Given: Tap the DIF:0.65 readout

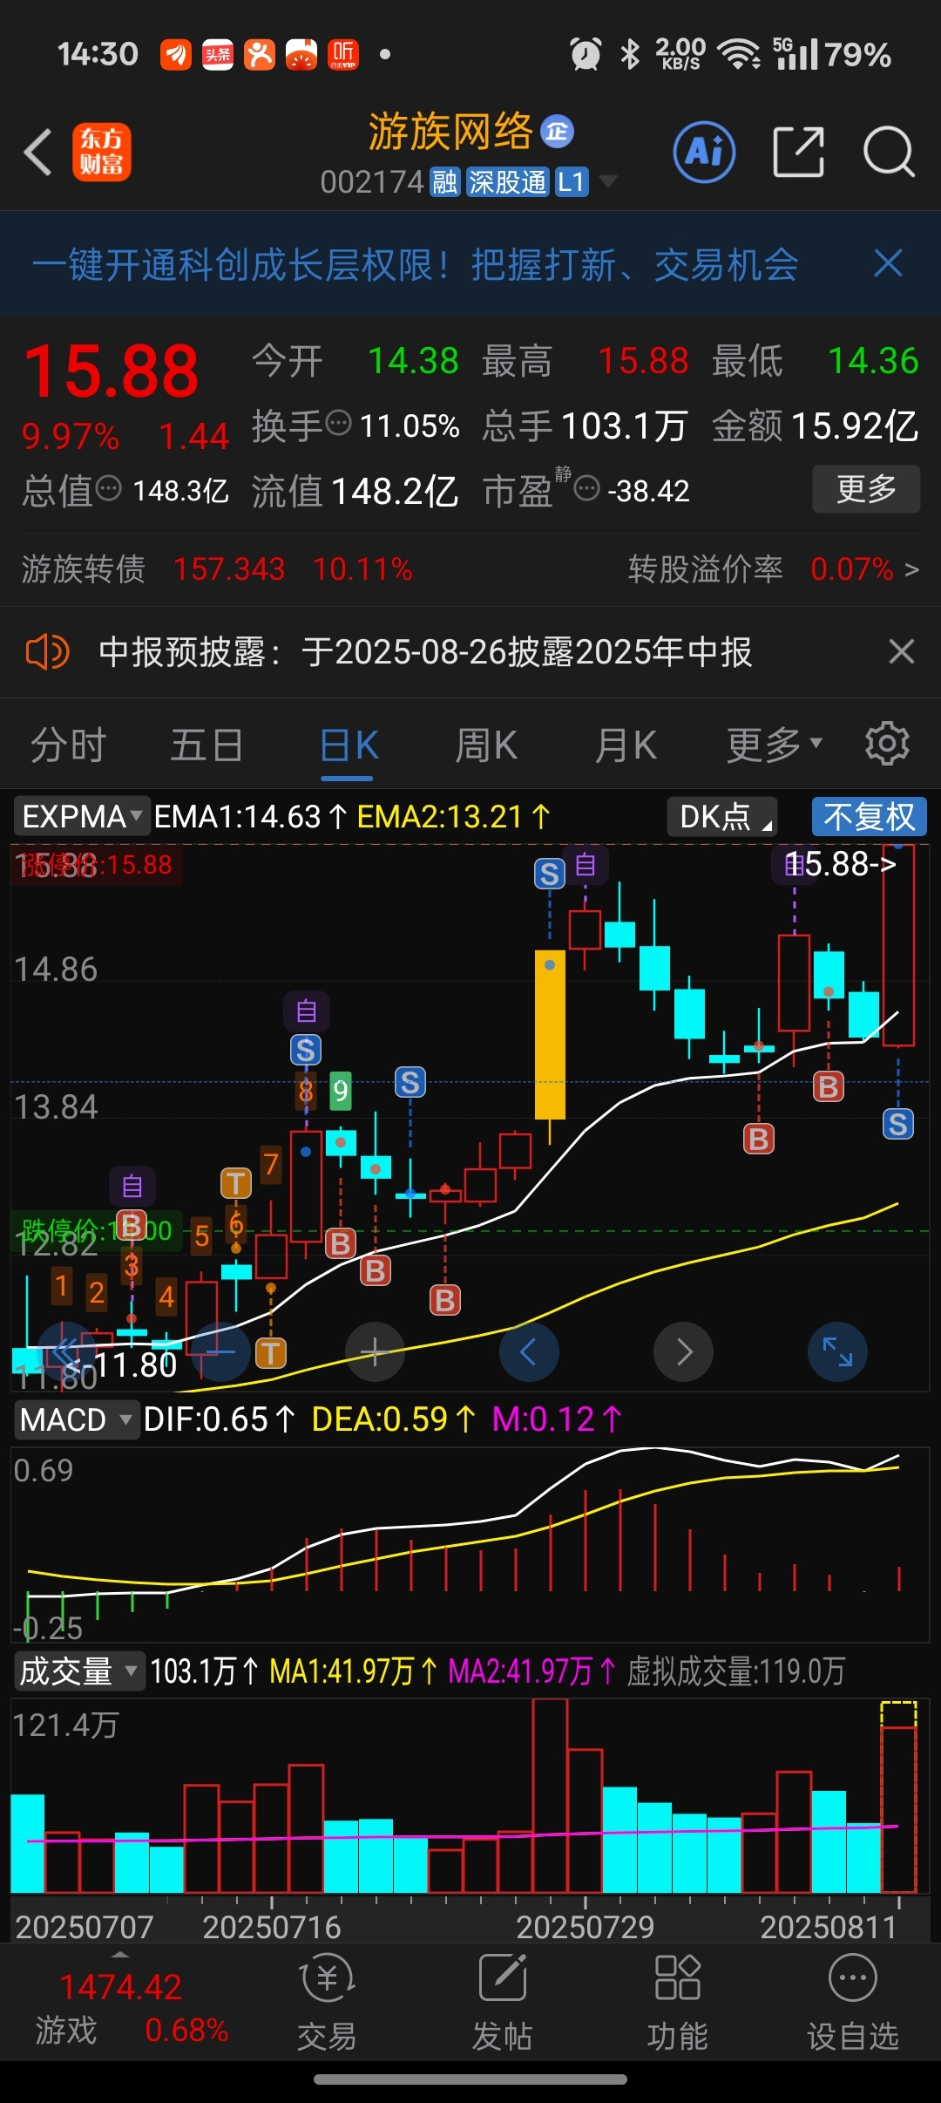Looking at the screenshot, I should point(220,1419).
